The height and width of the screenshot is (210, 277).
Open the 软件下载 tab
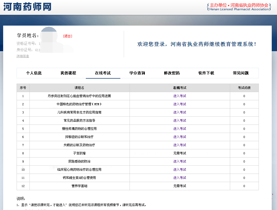(x=206, y=73)
